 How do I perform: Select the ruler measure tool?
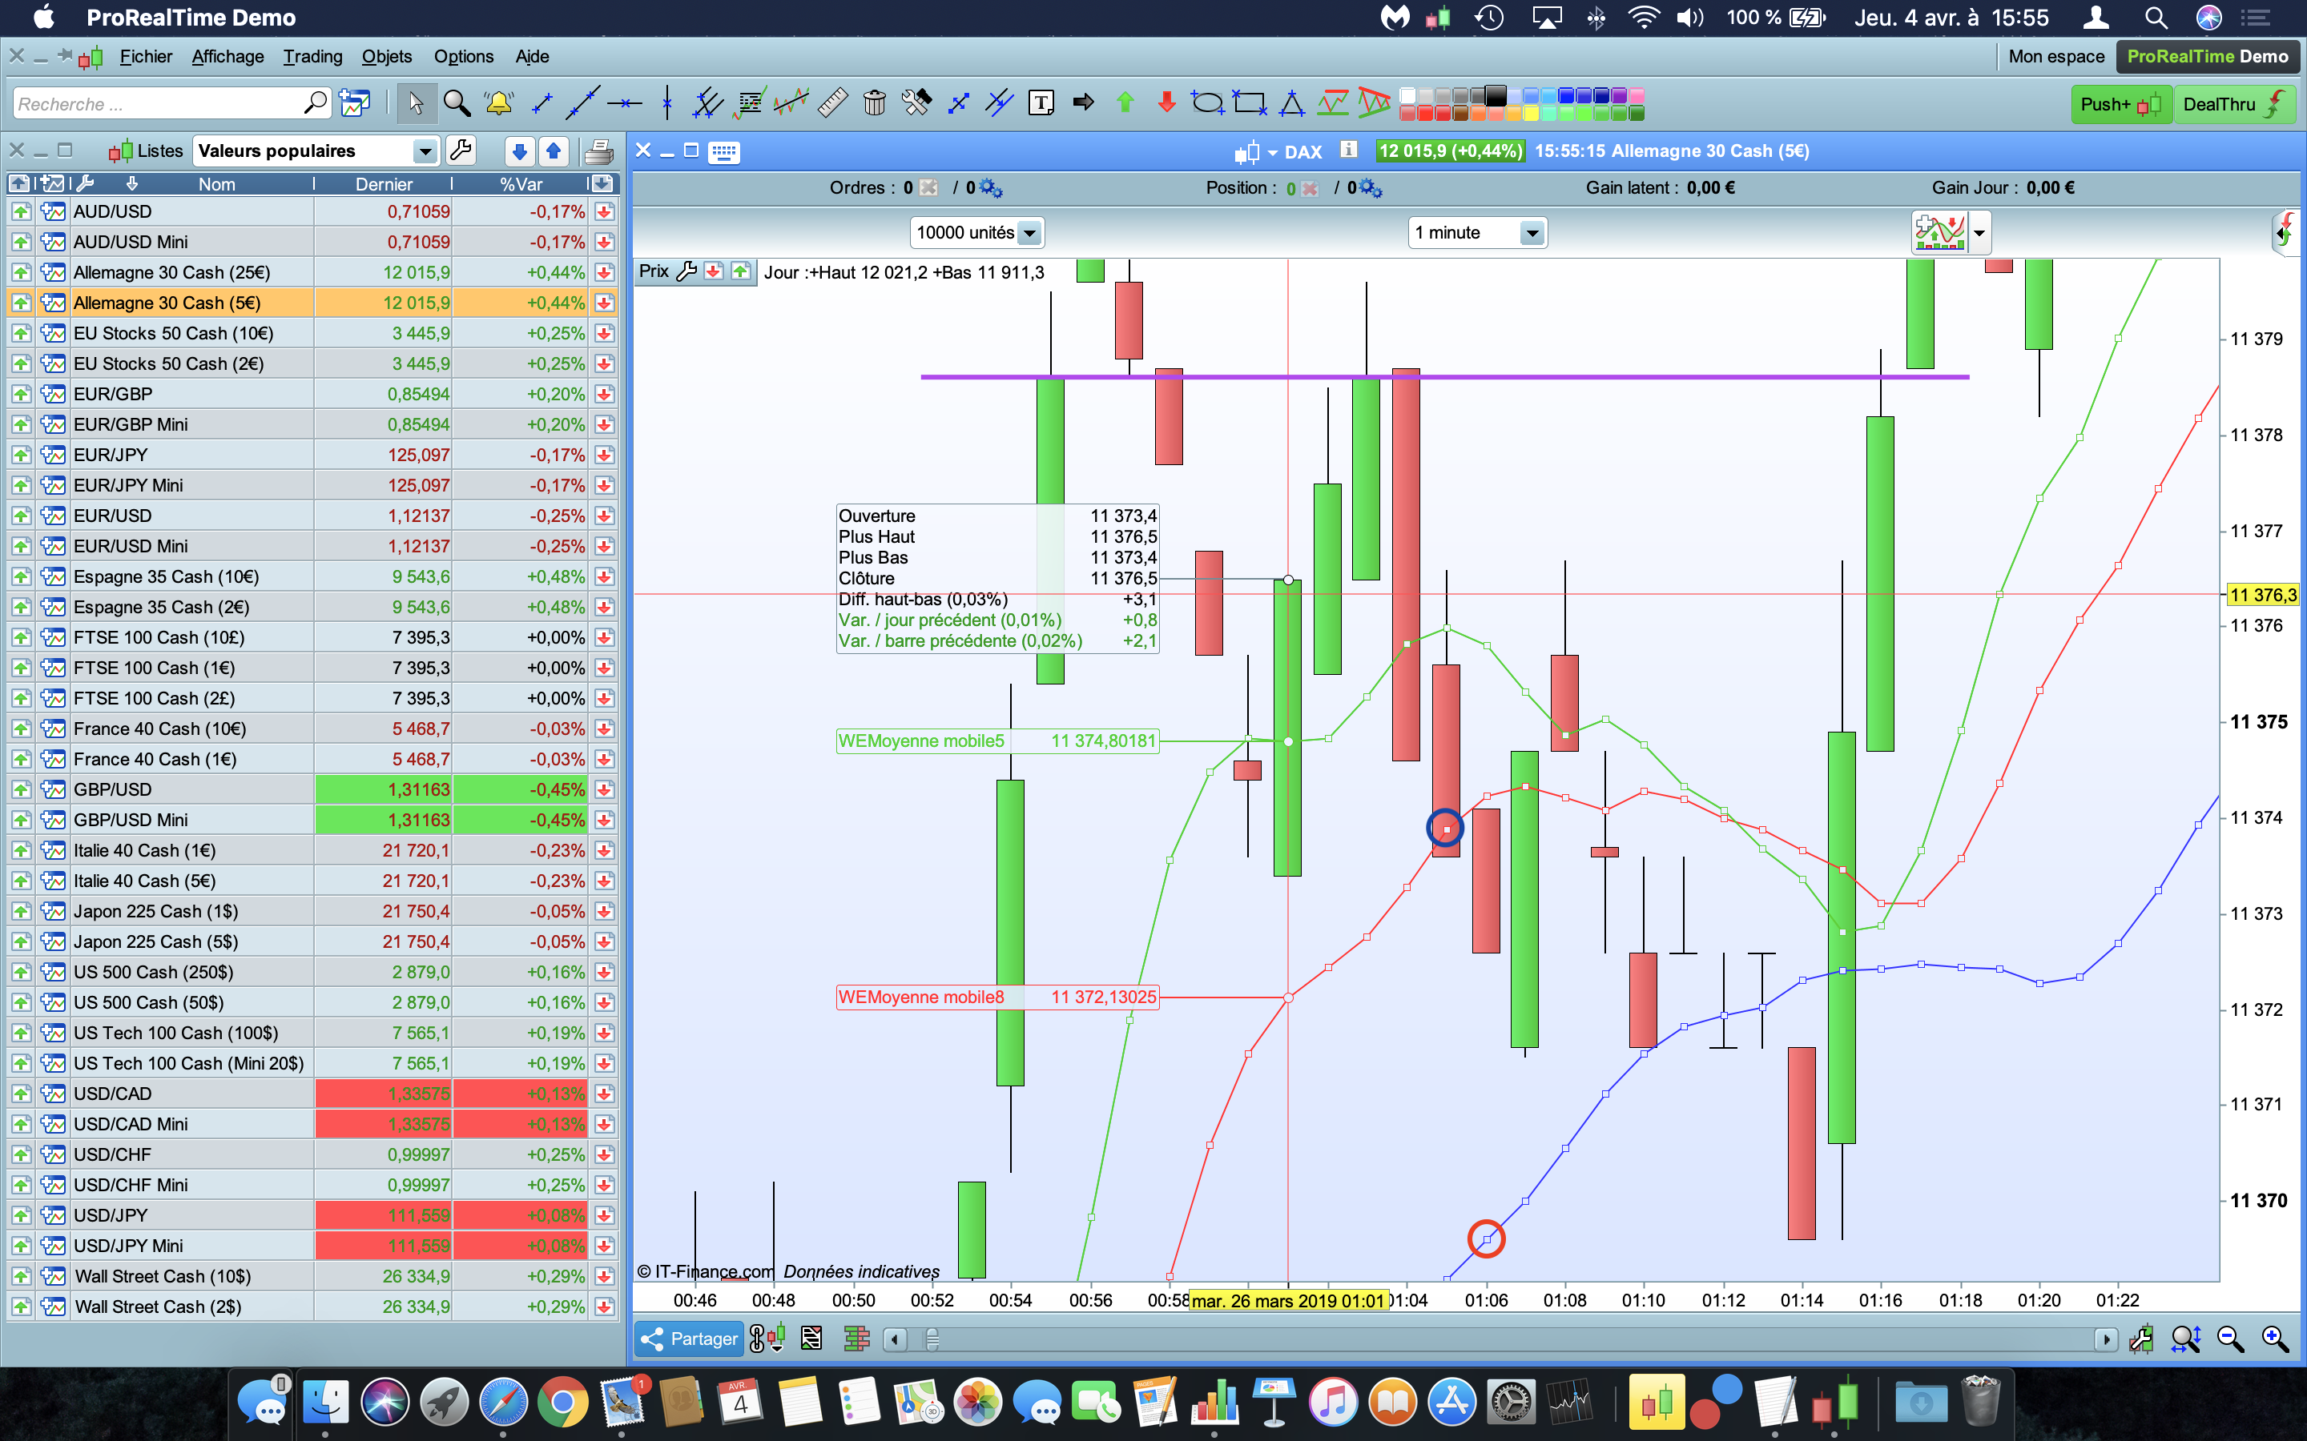[832, 103]
